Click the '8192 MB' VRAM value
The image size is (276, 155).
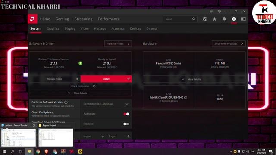(220, 63)
